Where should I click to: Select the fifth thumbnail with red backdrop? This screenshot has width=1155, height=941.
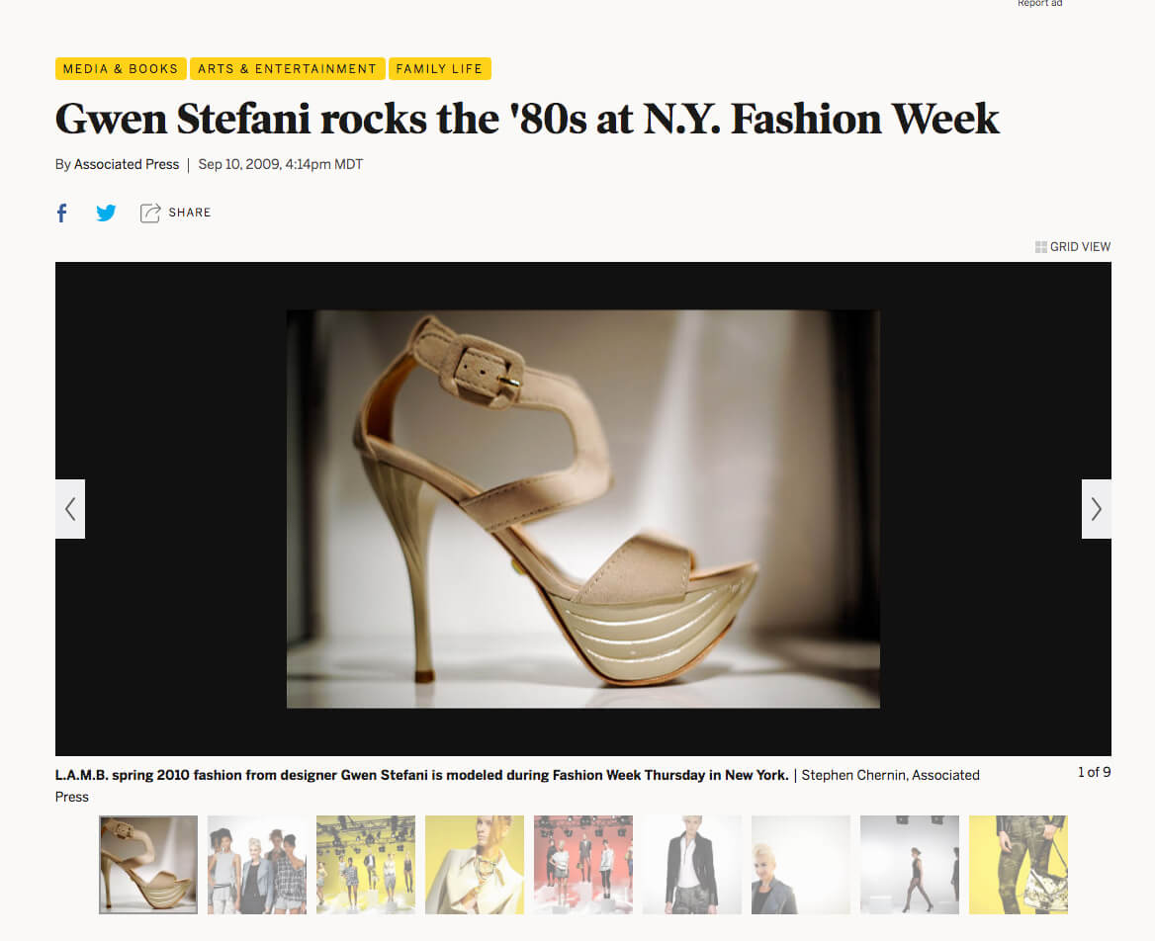click(x=583, y=865)
